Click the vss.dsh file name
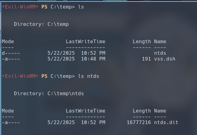This screenshot has height=135, width=197. [164, 59]
